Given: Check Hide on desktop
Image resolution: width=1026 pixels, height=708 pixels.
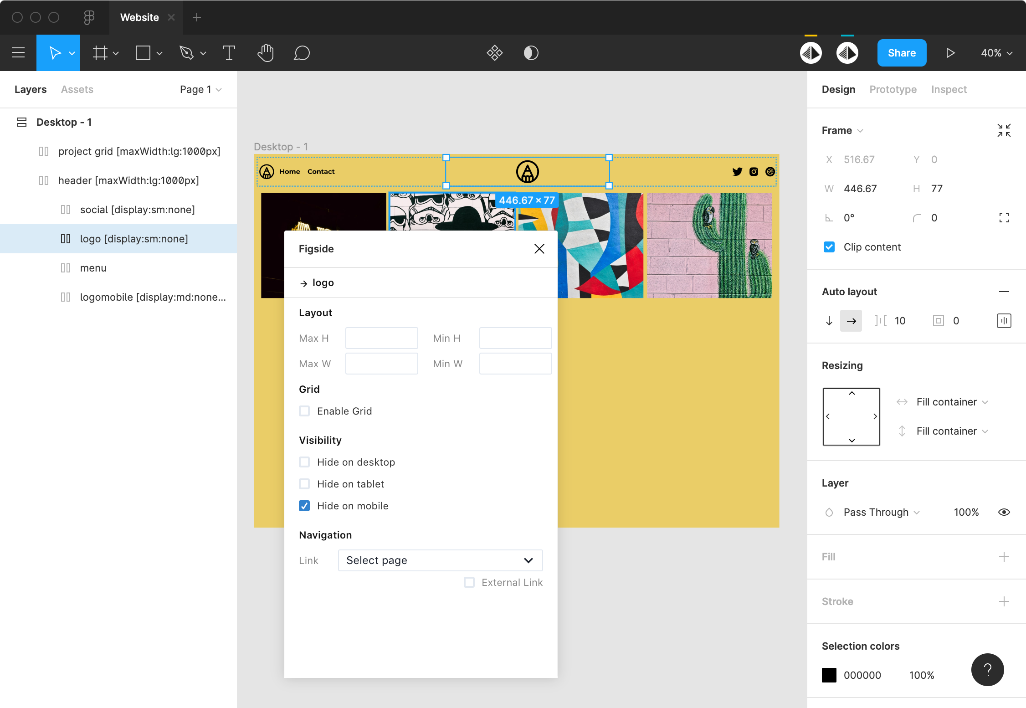Looking at the screenshot, I should click(x=304, y=462).
